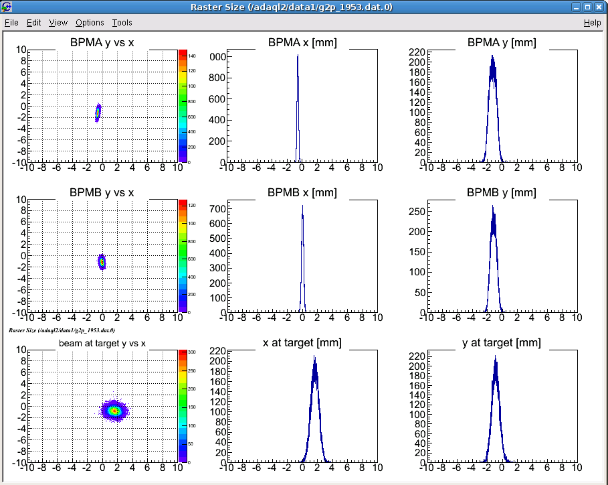Viewport: 608px width, 485px height.
Task: Close the Raster Size window
Action: (599, 7)
